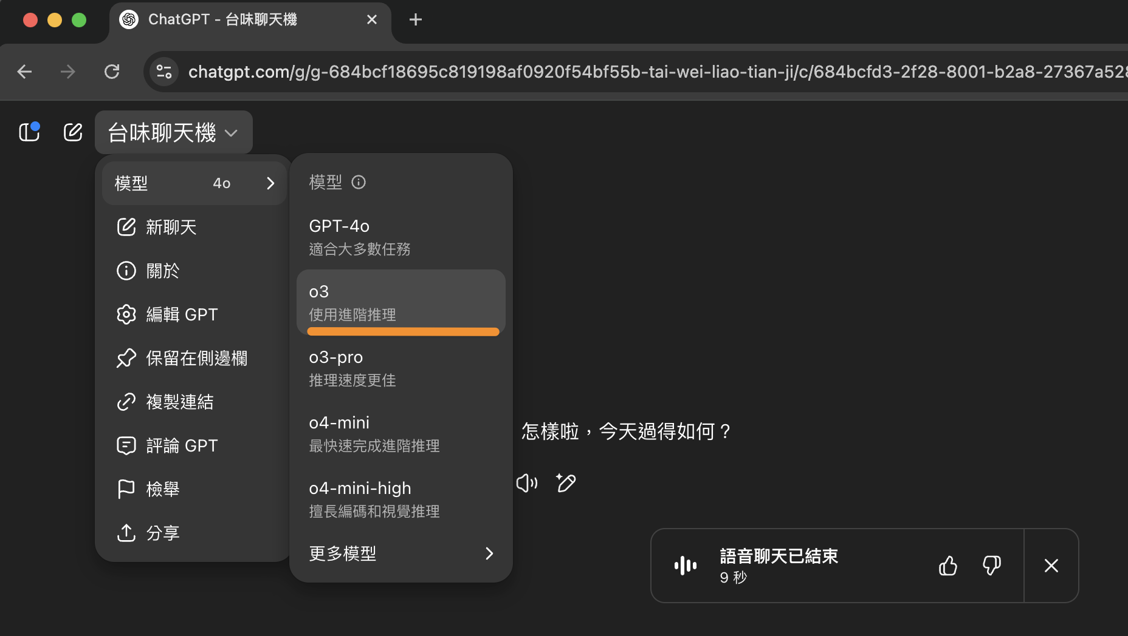Give thumbs up to voice chat
The width and height of the screenshot is (1128, 636).
[948, 566]
